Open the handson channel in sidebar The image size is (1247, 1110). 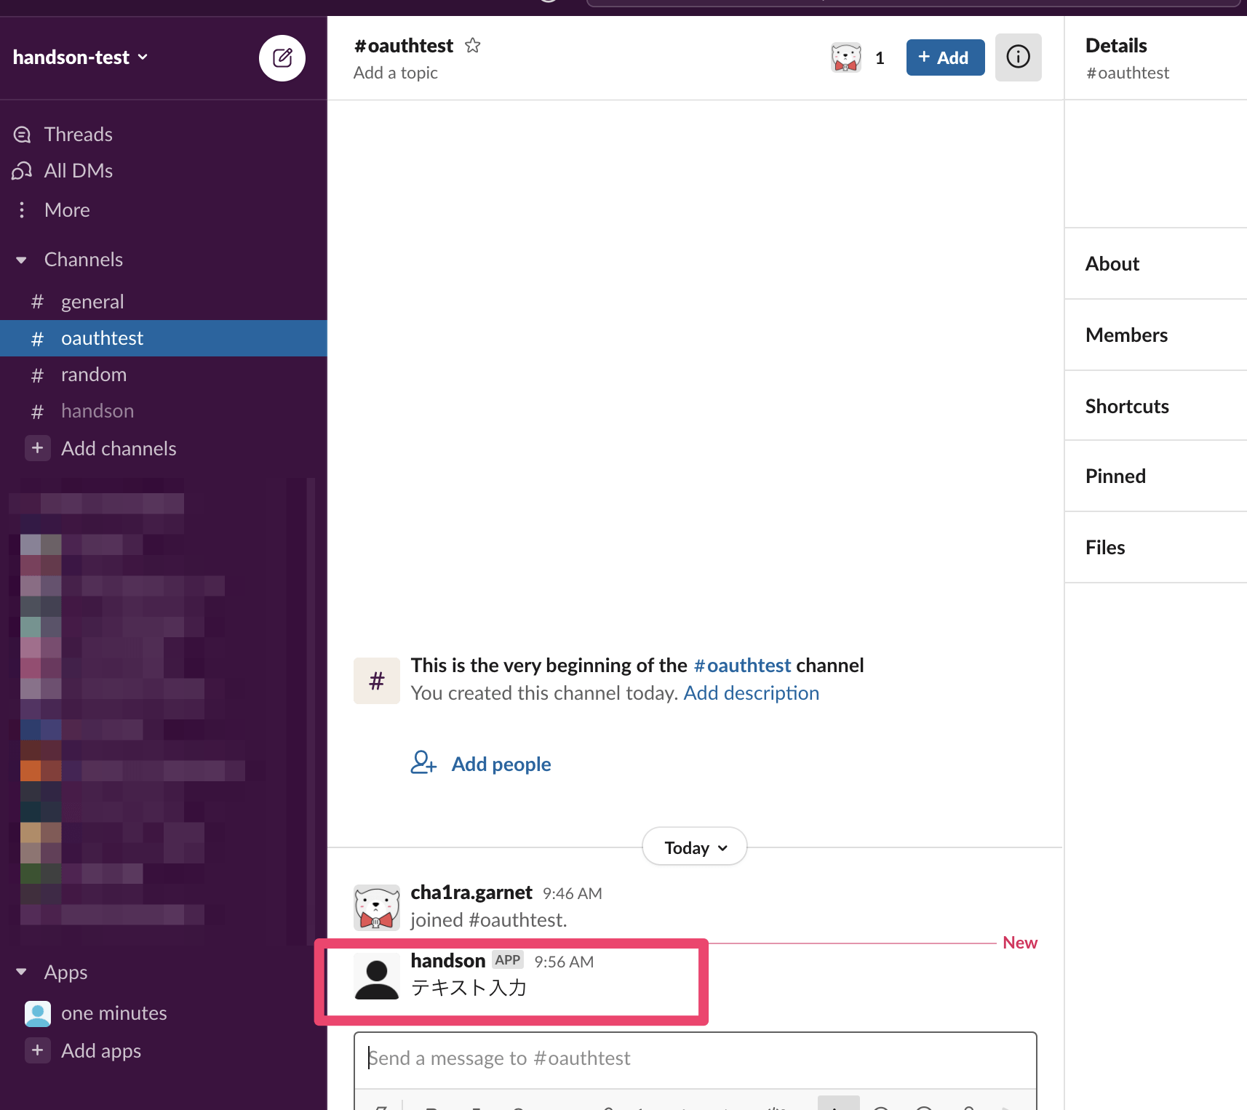pos(164,411)
